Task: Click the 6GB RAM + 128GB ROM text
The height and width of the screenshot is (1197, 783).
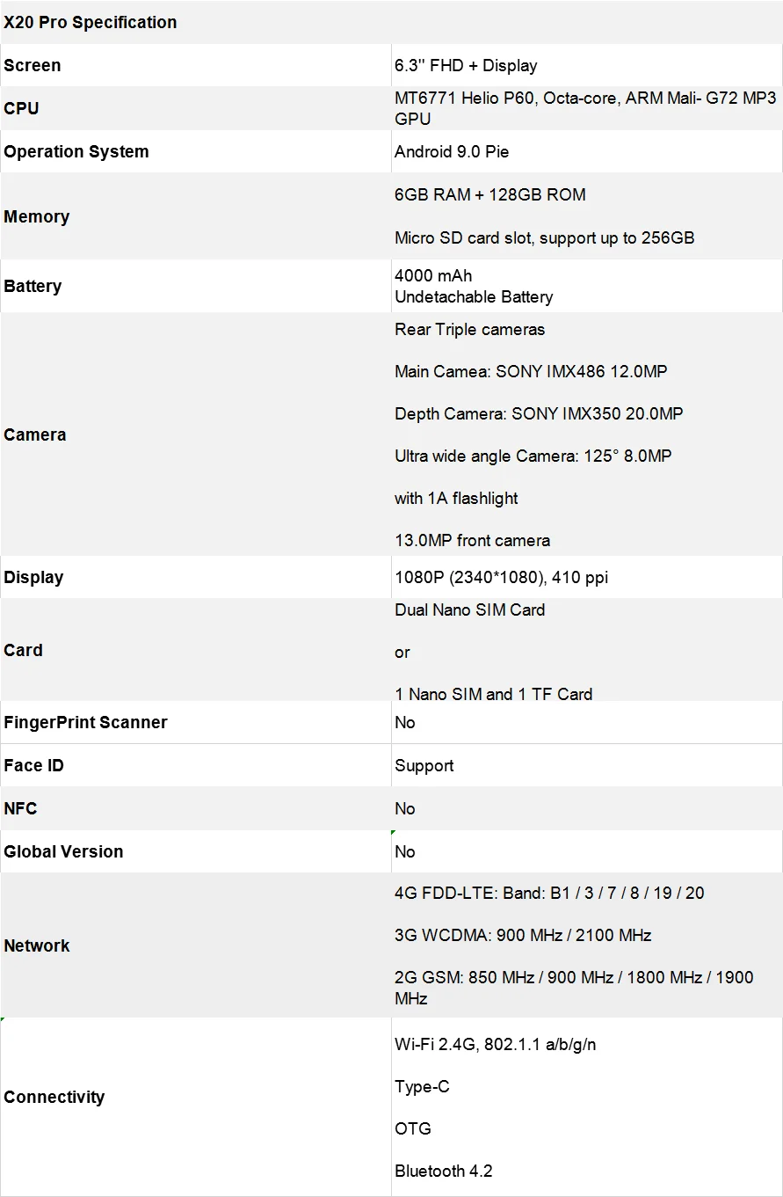Action: click(x=489, y=194)
